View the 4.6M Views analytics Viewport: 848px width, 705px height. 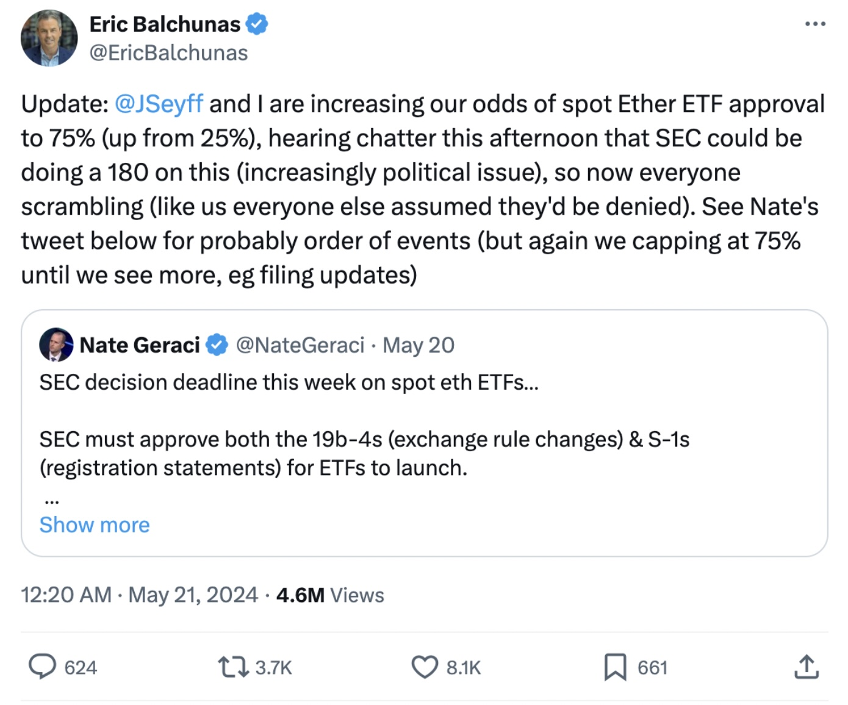pos(330,595)
